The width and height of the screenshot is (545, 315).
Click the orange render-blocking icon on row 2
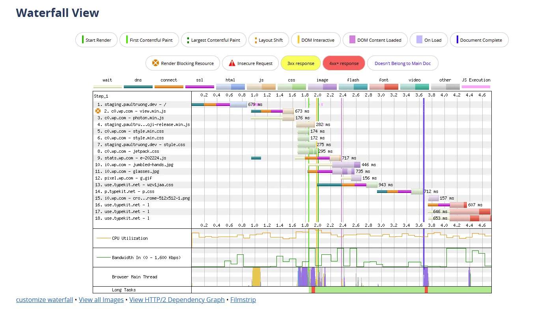pos(99,111)
